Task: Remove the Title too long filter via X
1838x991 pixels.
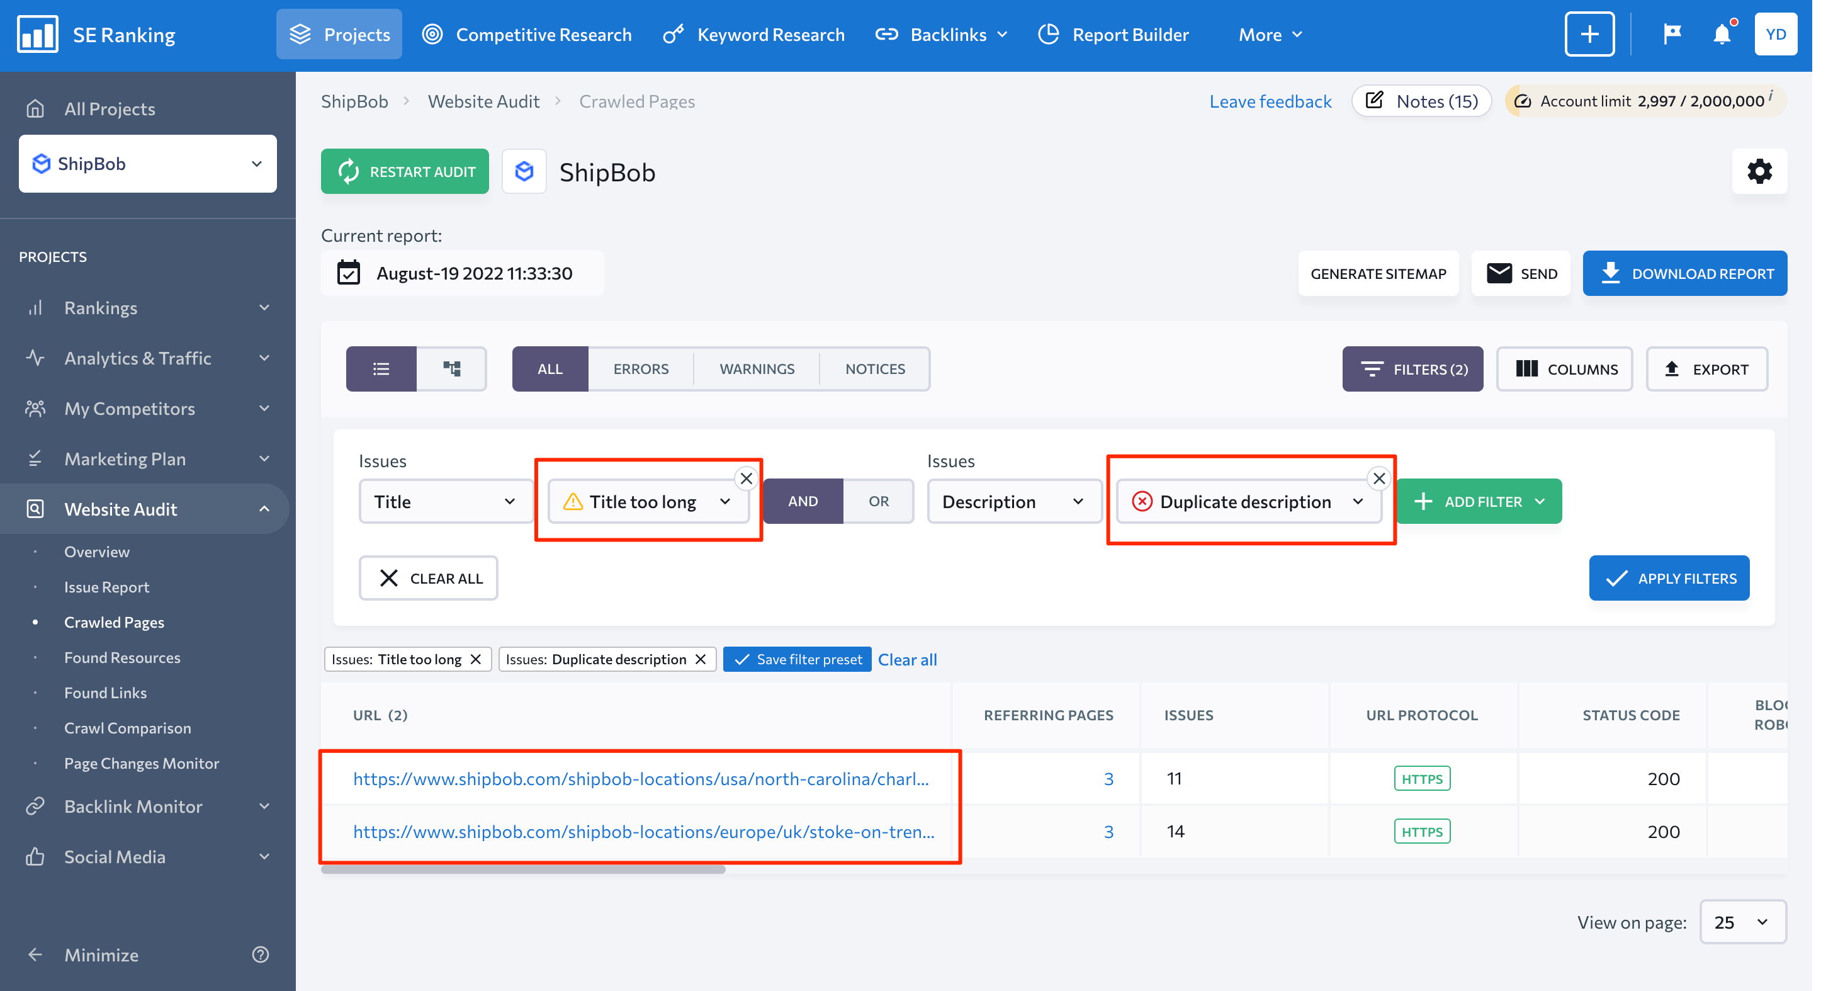Action: [x=747, y=479]
